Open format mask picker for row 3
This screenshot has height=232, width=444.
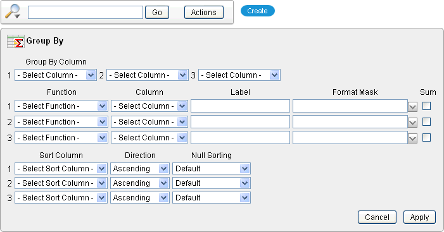click(412, 138)
